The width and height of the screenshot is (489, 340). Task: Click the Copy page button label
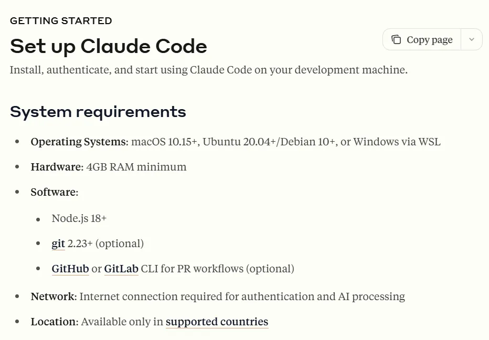coord(429,40)
